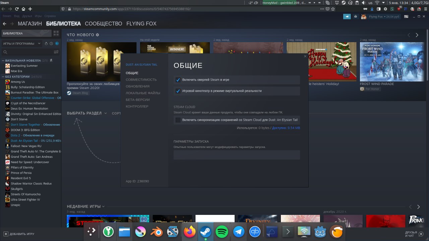Select Controller in properties sidebar
429x241 pixels.
pyautogui.click(x=137, y=106)
